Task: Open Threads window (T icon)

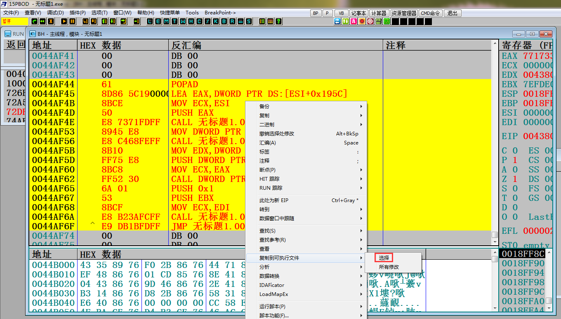Action: click(175, 21)
